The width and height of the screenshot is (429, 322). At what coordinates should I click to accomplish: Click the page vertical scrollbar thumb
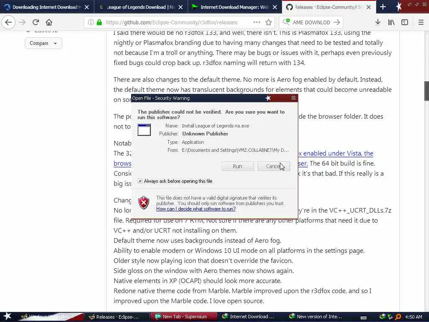pyautogui.click(x=426, y=91)
